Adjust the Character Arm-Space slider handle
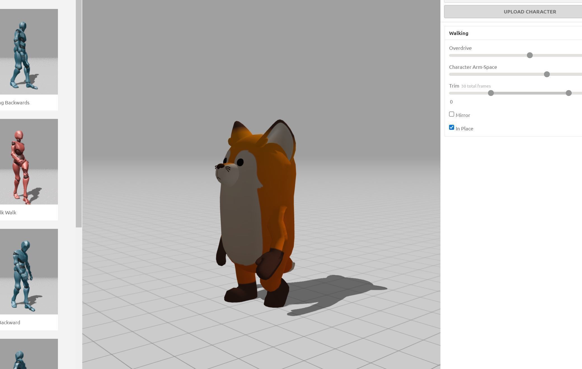582x369 pixels. (x=547, y=74)
